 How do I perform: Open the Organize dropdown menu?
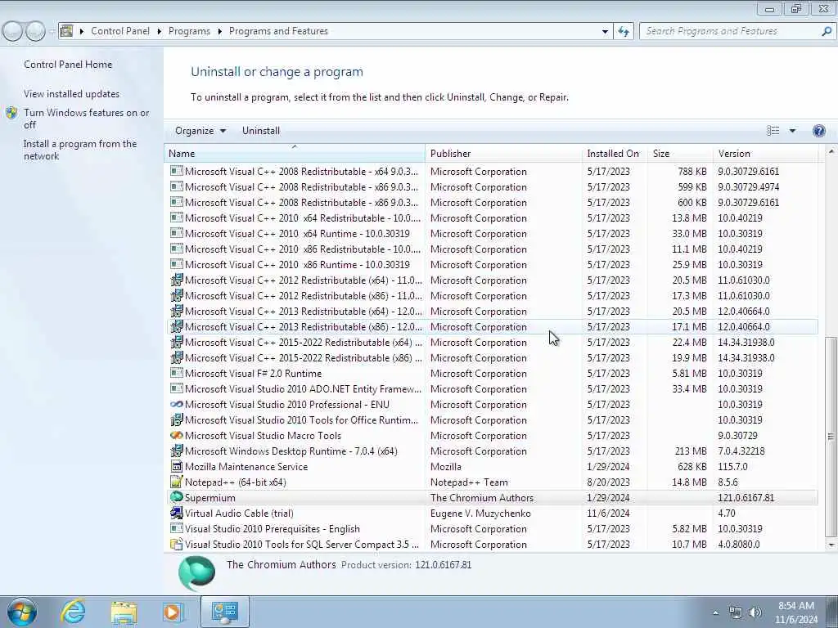pyautogui.click(x=200, y=131)
